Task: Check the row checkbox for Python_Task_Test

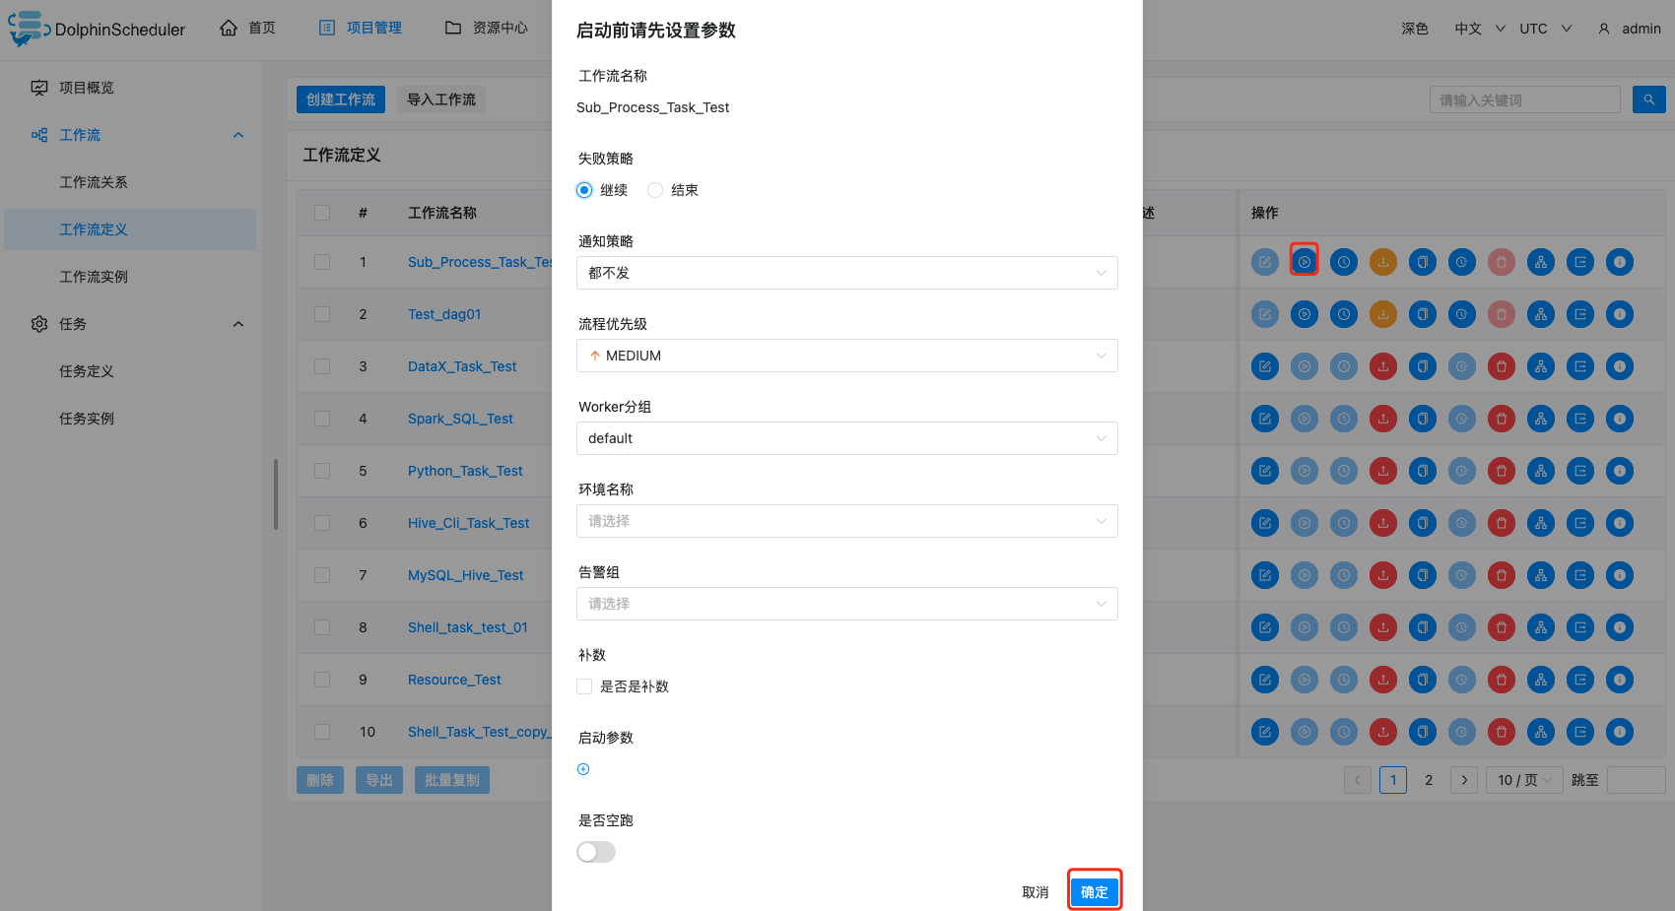Action: (322, 471)
